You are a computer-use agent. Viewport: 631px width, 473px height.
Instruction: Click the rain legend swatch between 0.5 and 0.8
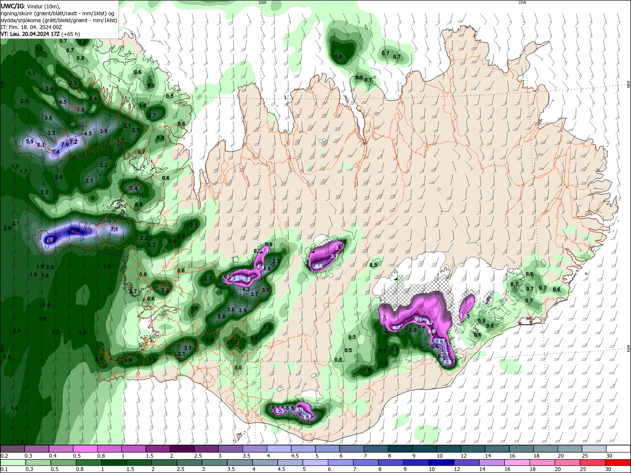63,463
